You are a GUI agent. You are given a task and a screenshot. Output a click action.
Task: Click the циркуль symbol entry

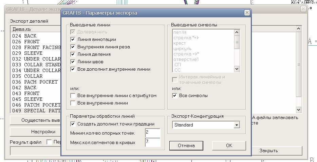click(182, 49)
